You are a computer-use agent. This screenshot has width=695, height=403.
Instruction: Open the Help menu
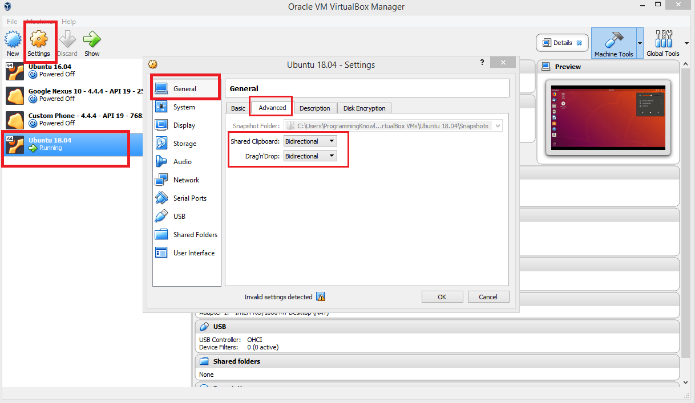[68, 22]
